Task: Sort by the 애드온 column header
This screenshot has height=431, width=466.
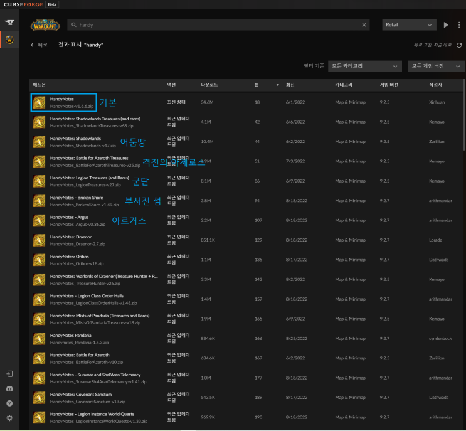Action: pos(40,85)
